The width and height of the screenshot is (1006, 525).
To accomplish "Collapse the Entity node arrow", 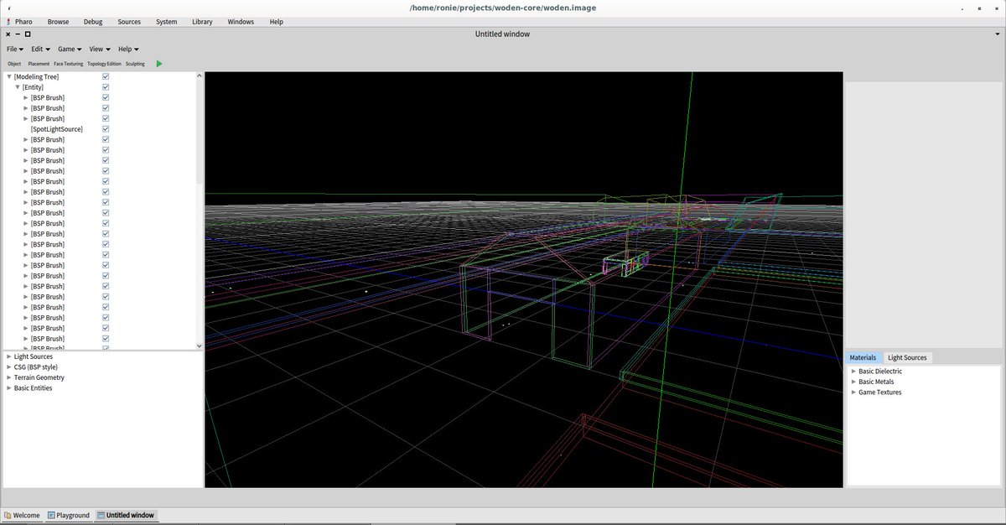I will (18, 87).
